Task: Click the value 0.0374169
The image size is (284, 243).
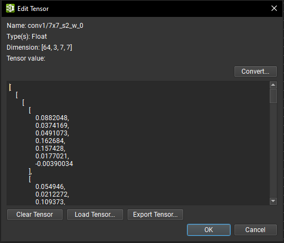Action: tap(52, 126)
